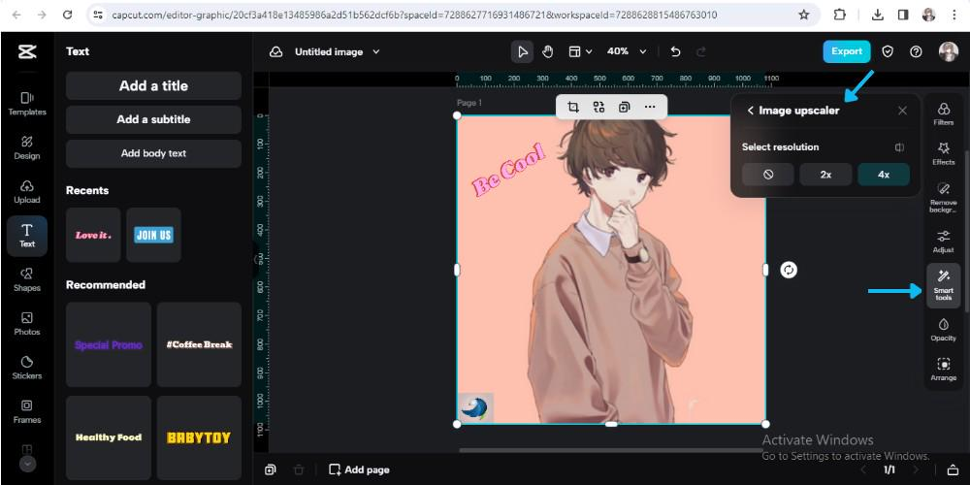This screenshot has width=970, height=485.
Task: Click the delete page trash icon
Action: click(x=298, y=469)
